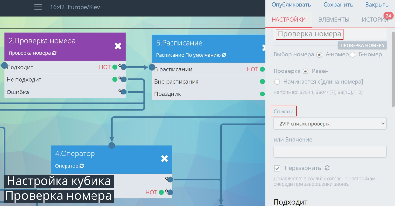Click inside the или Значение input field
This screenshot has width=395, height=206.
pos(329,152)
